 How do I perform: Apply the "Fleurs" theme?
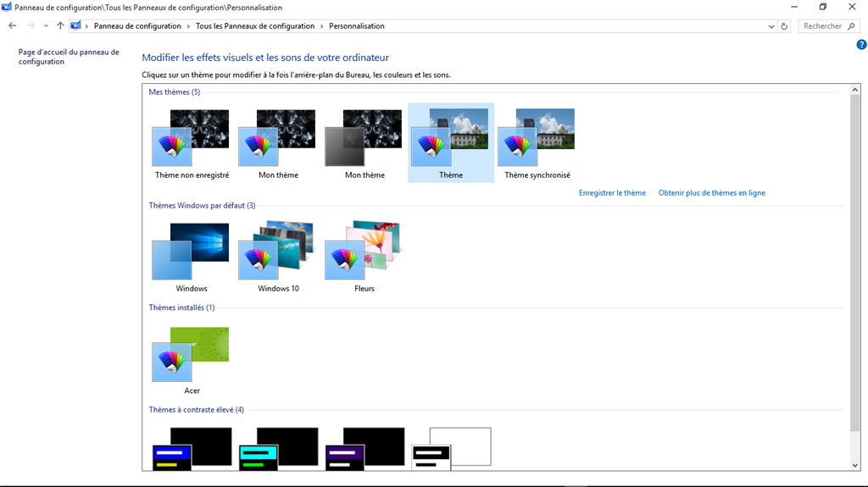[x=364, y=257]
